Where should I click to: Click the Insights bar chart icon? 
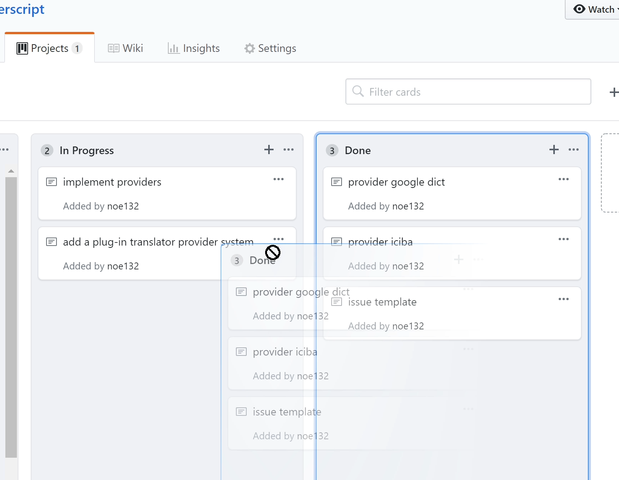coord(174,48)
